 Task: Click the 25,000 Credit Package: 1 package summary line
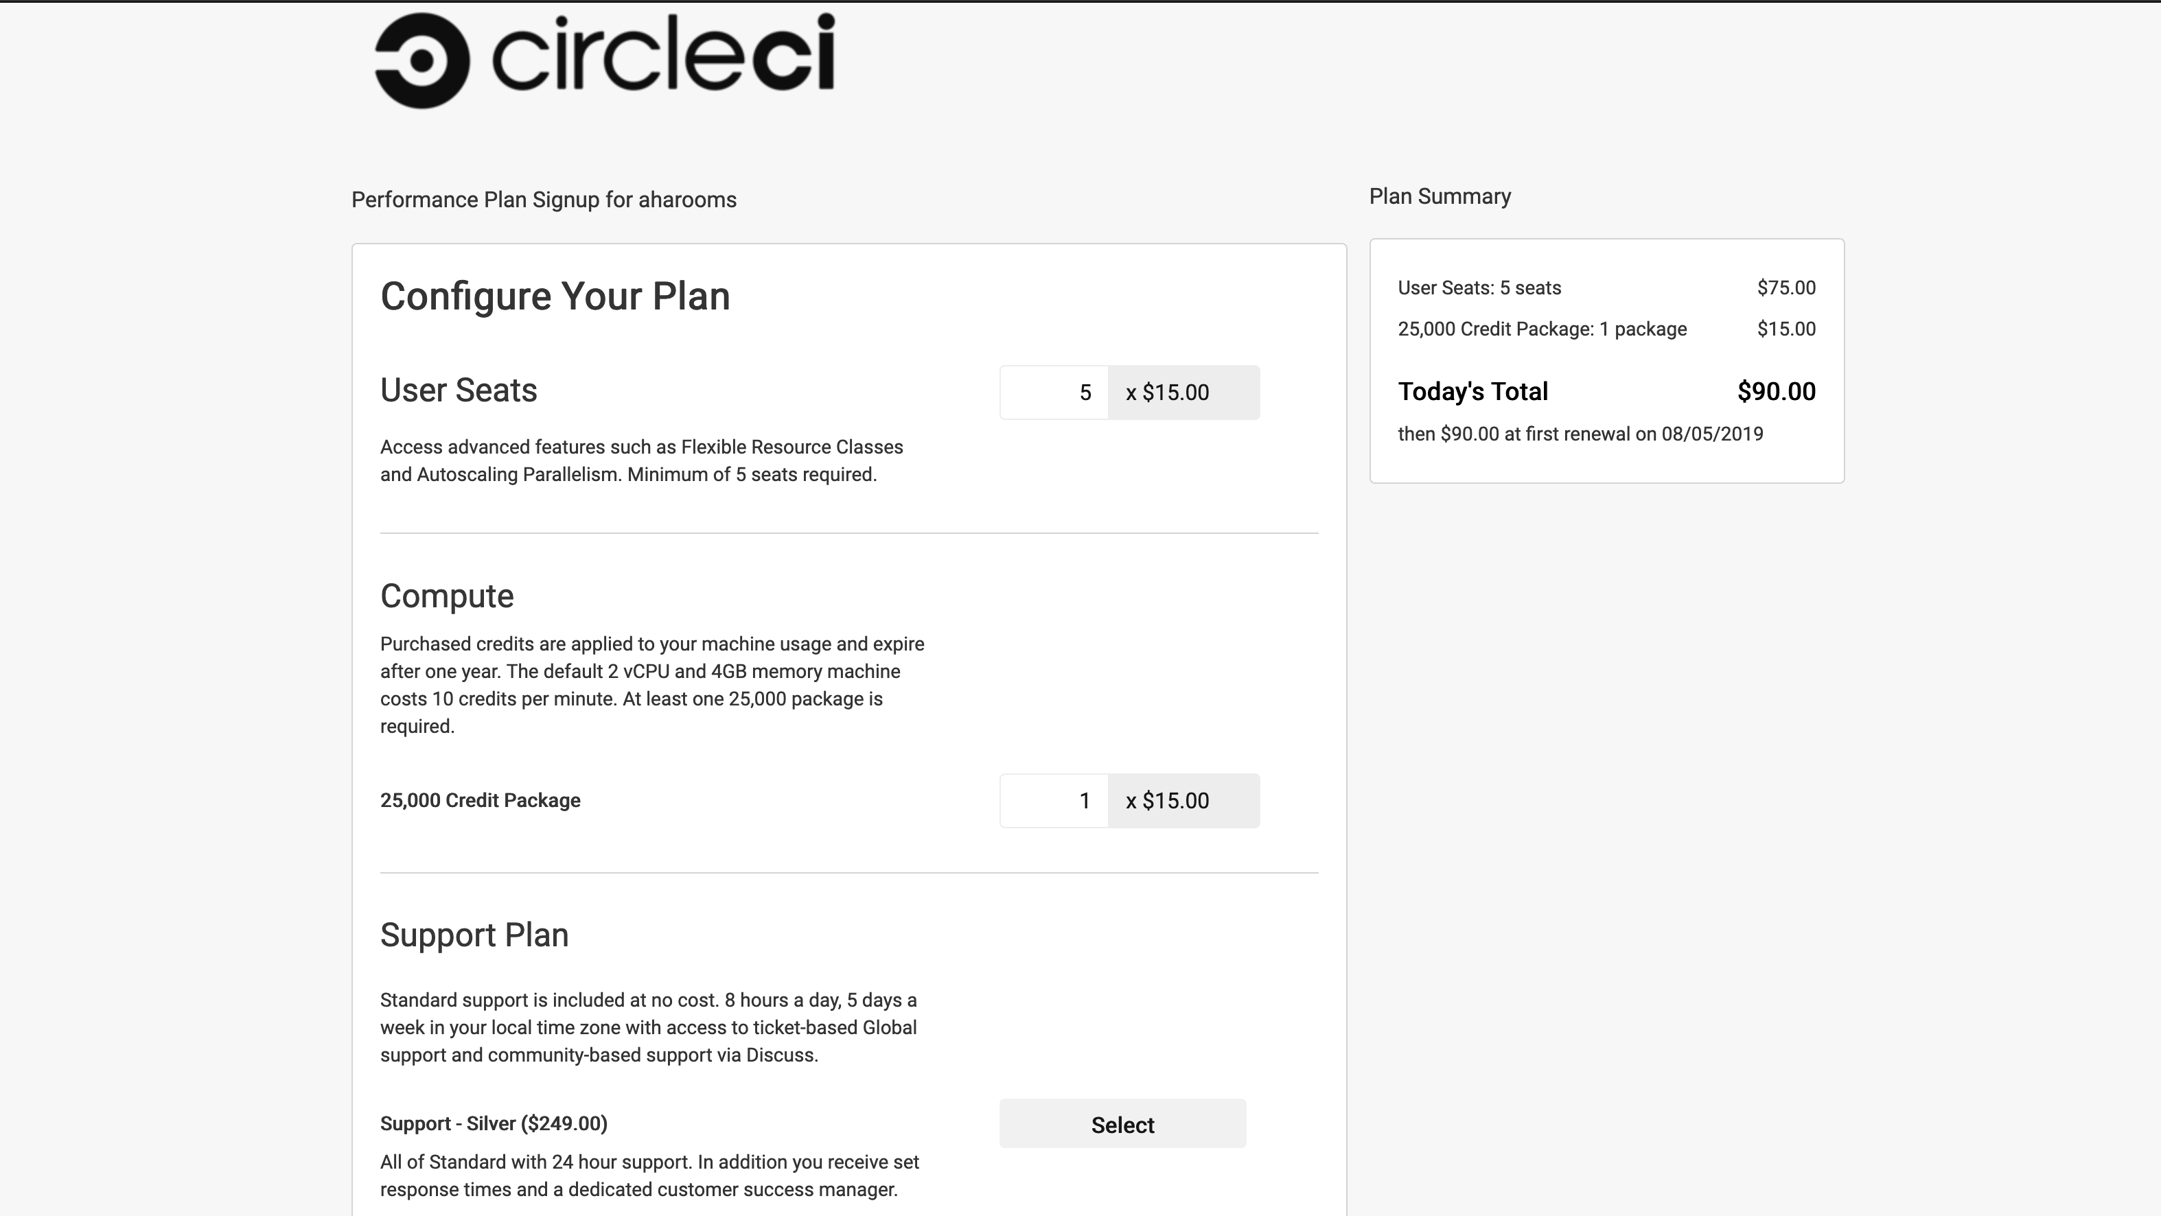coord(1542,329)
